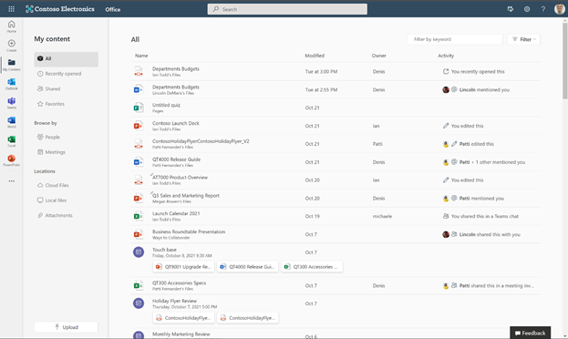Open ContosoHolidayFlyer_V2 file name

point(201,141)
